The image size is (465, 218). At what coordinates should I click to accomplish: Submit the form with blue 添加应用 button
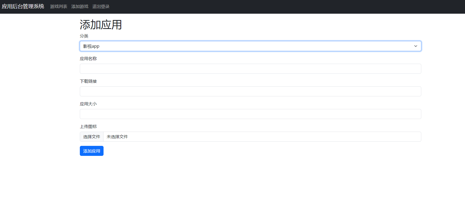pos(91,151)
